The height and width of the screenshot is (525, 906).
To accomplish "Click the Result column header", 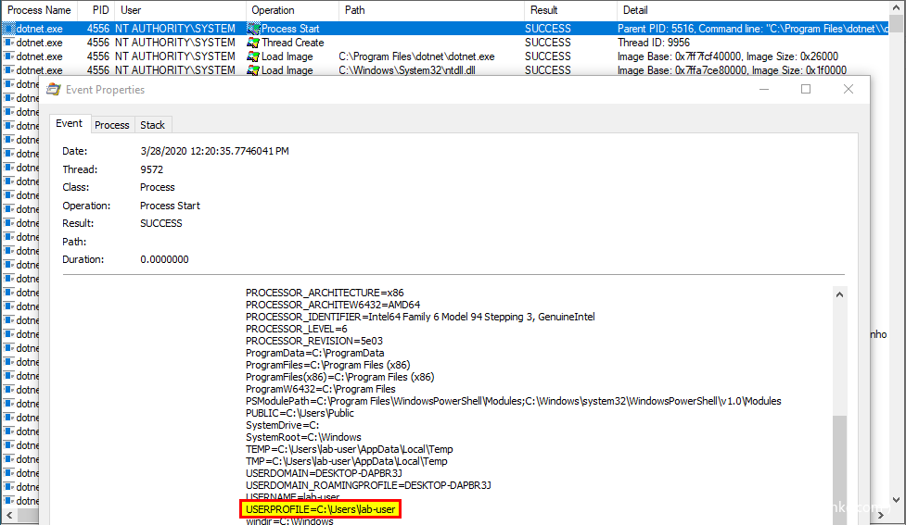I will [543, 10].
